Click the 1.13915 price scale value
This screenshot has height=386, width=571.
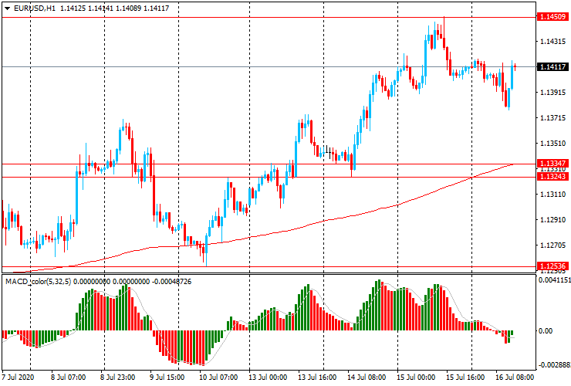pos(552,93)
